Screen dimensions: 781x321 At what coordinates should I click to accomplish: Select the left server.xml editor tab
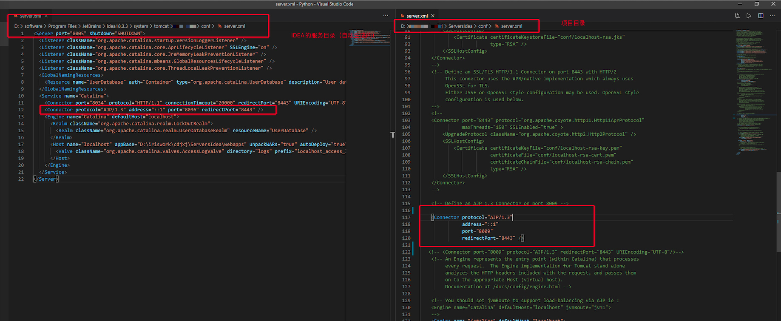[x=30, y=16]
